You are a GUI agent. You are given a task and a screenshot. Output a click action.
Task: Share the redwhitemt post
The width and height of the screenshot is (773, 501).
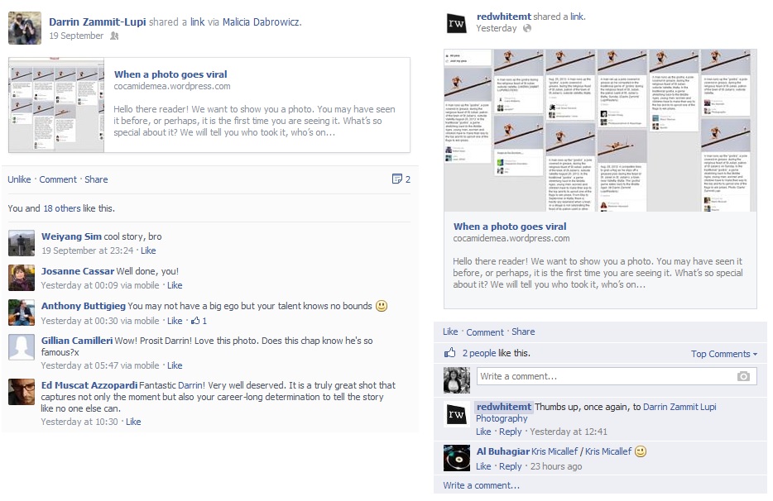click(x=523, y=332)
